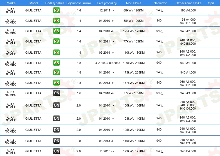Click the ON diesel icon in the 08.2013 row
The width and height of the screenshot is (220, 156).
57,141
